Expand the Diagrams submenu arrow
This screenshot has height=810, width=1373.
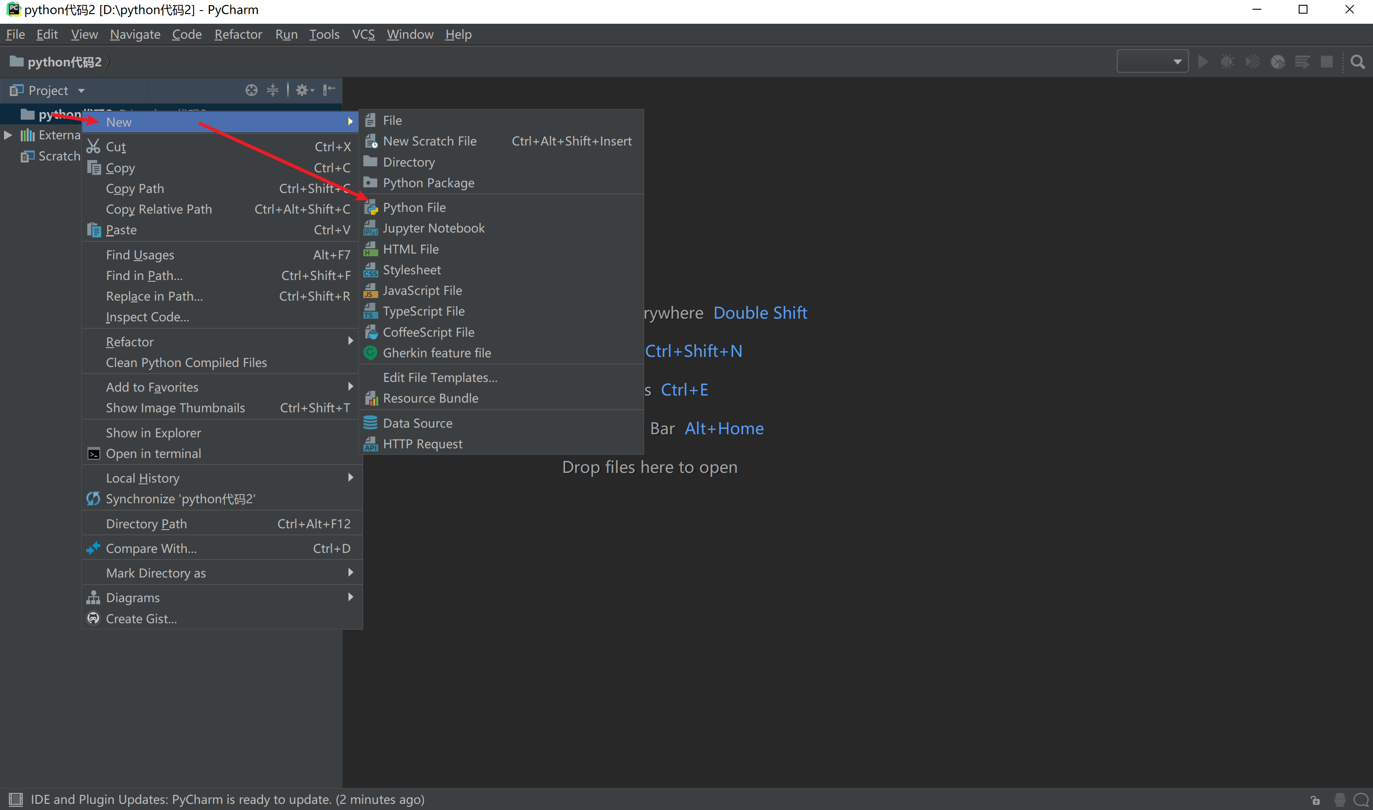[351, 597]
